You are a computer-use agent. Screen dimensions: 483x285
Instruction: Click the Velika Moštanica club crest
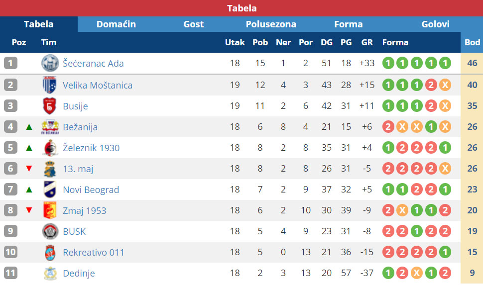coord(50,85)
